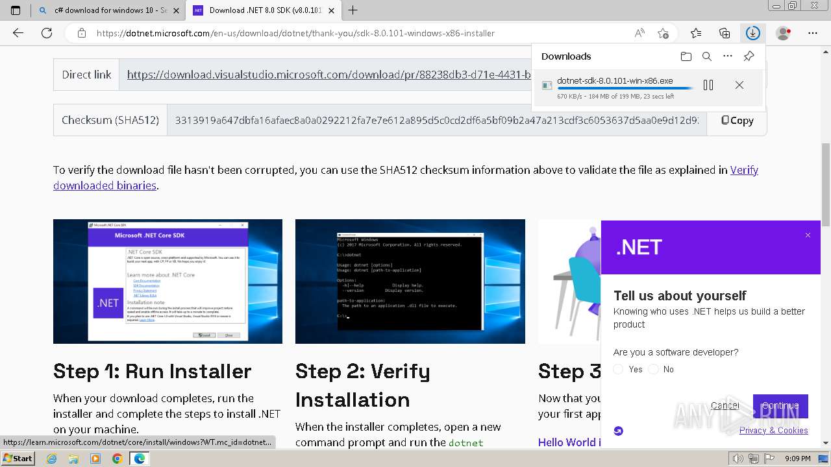Open Collections icon in toolbar

point(725,33)
